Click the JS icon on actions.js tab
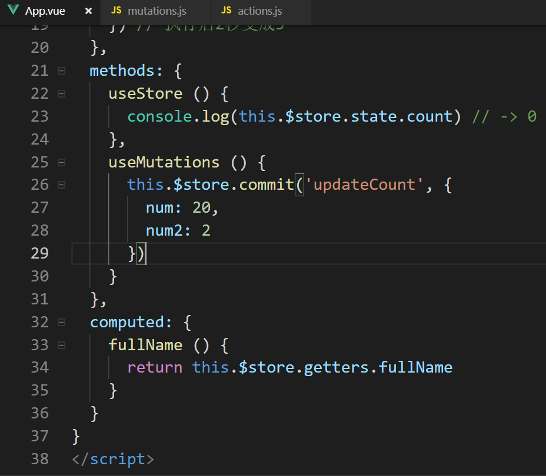Screen dimensions: 546x476 (x=226, y=10)
